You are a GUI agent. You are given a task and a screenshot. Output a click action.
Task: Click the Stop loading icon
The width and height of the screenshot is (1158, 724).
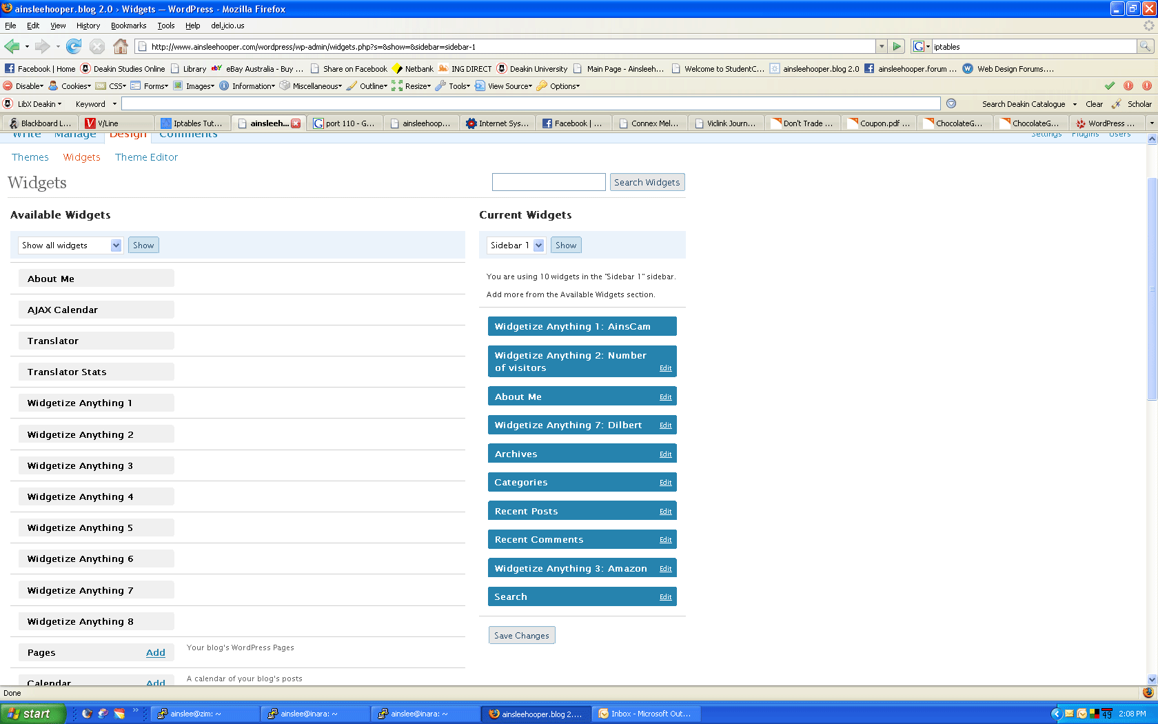(96, 46)
